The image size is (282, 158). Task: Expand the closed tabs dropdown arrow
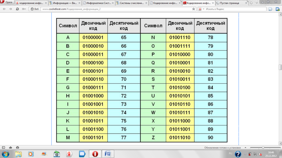point(256,3)
